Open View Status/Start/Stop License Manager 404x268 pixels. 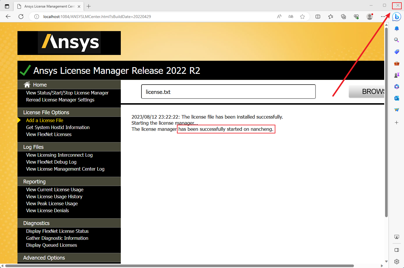coord(67,93)
